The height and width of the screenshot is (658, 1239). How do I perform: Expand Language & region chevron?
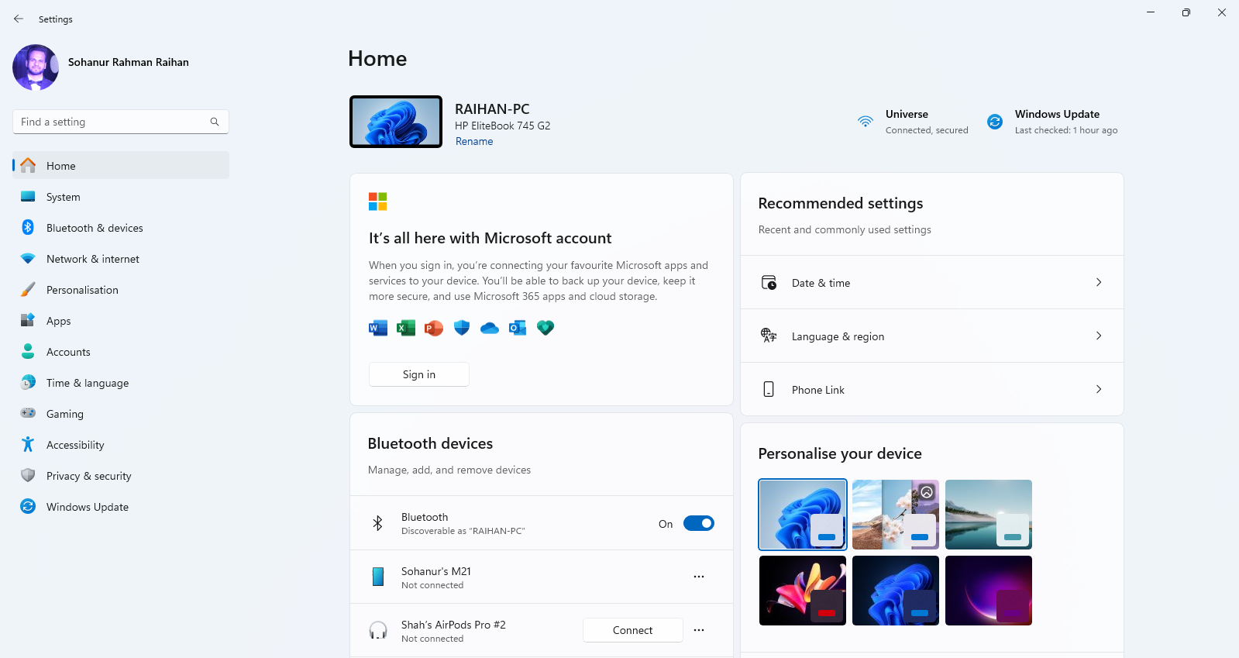(x=1099, y=336)
